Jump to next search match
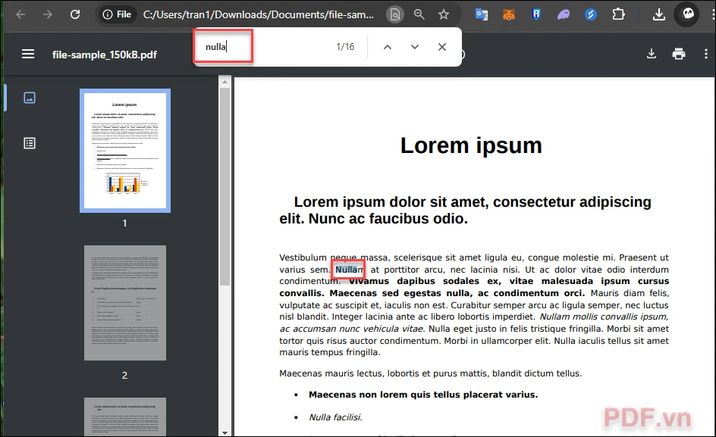Image resolution: width=716 pixels, height=437 pixels. [x=415, y=46]
